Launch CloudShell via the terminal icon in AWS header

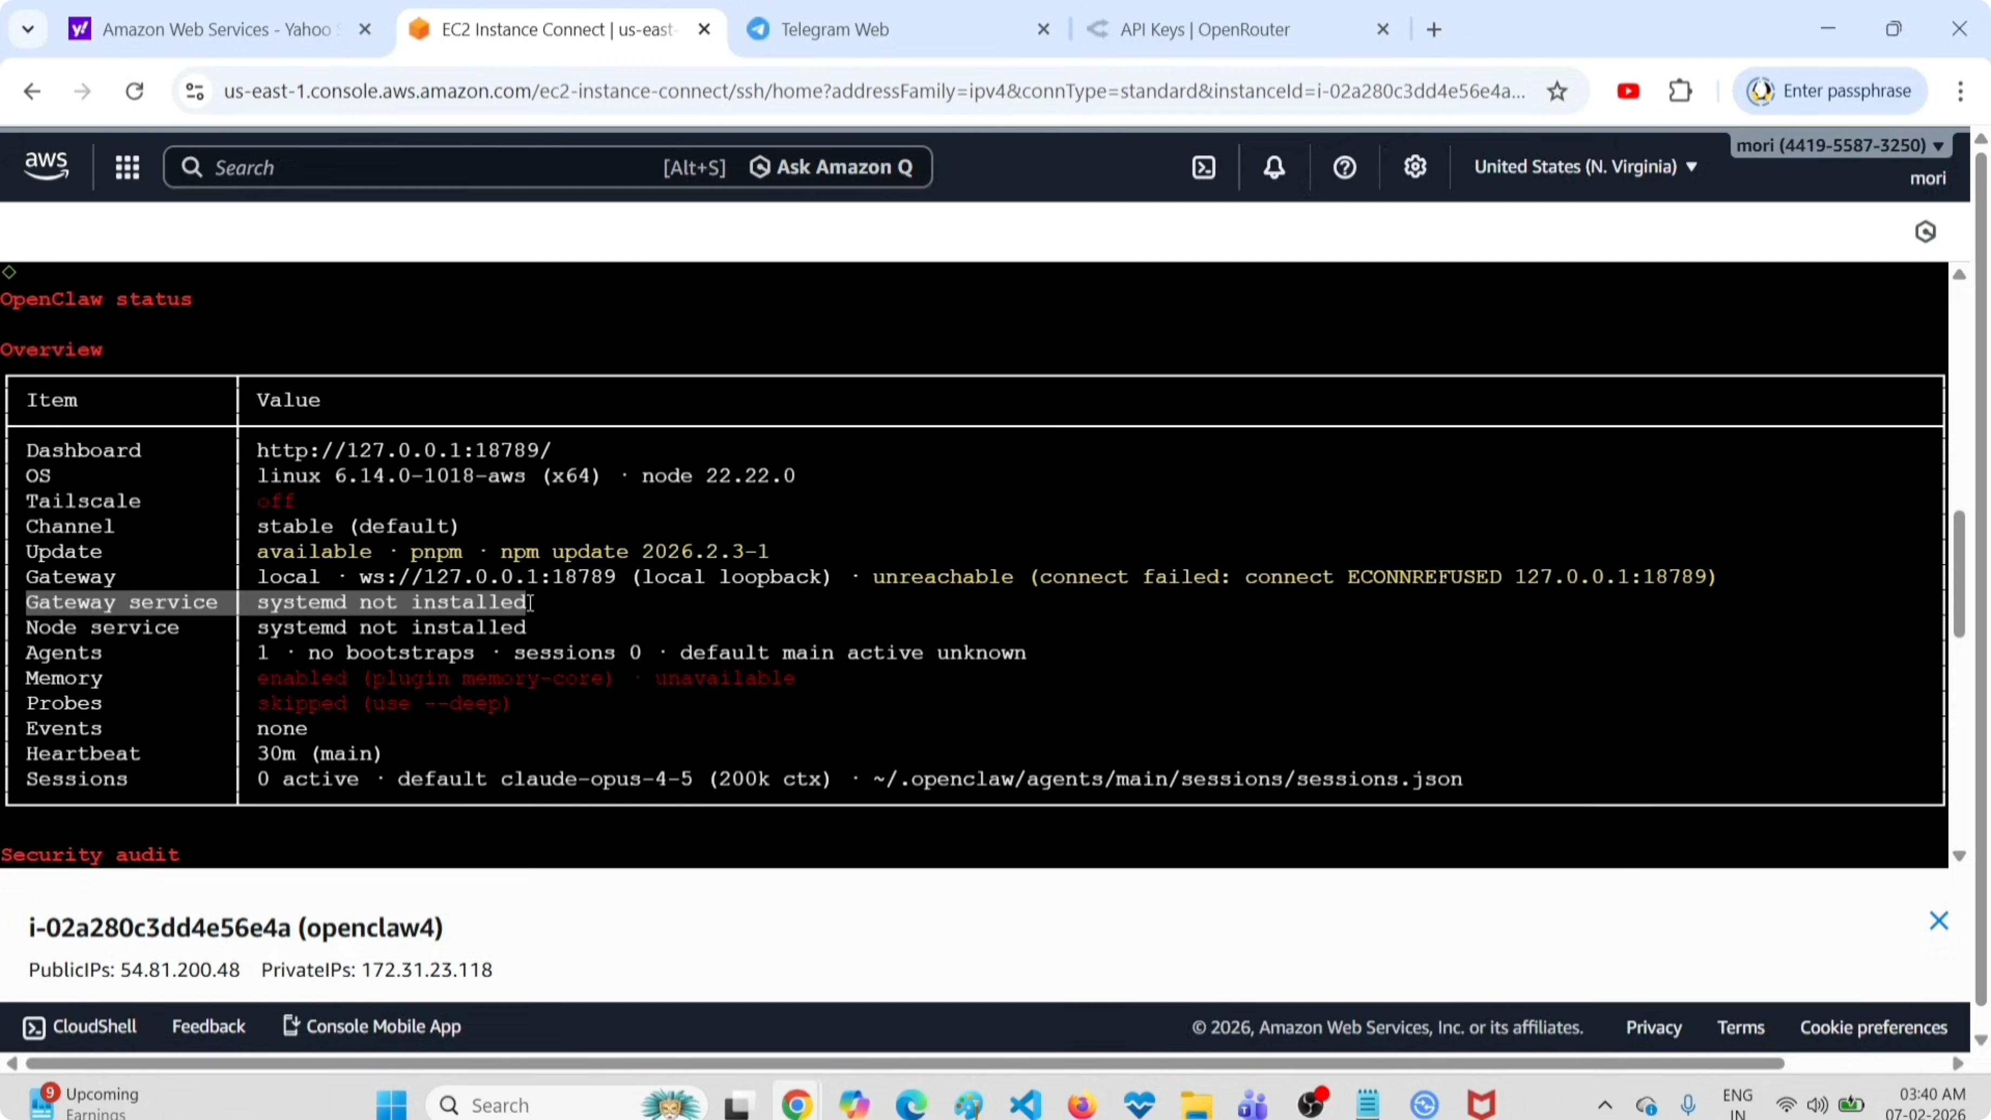pyautogui.click(x=1203, y=167)
